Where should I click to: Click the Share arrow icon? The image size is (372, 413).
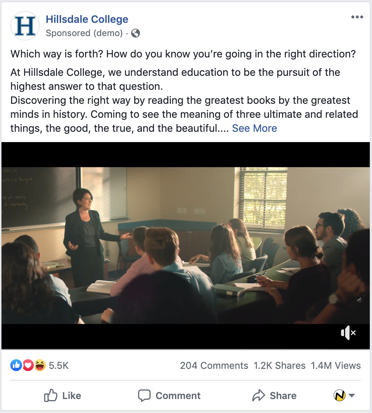(x=259, y=396)
